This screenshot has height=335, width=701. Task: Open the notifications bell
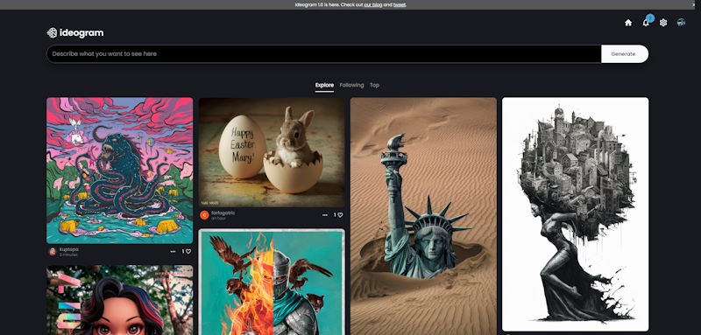646,23
